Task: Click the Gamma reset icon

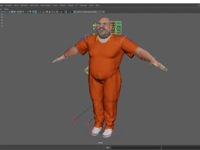Action: coord(66,12)
